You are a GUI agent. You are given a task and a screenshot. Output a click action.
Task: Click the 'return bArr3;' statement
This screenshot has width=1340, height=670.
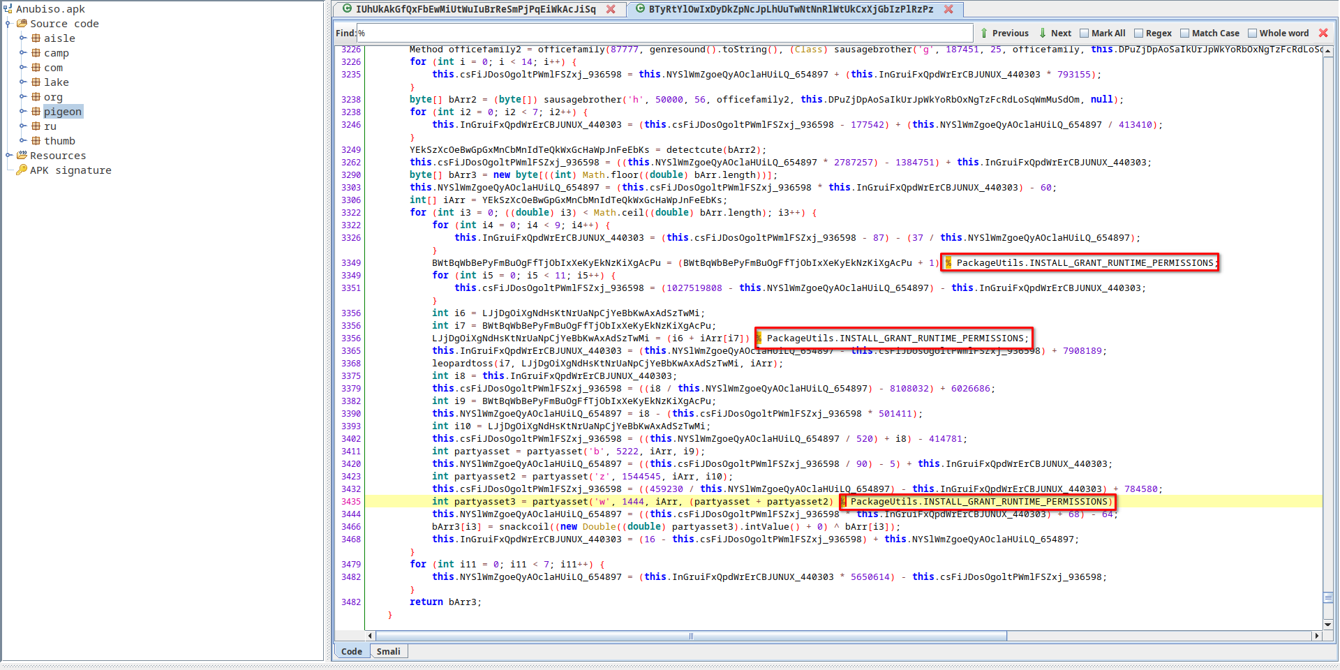click(445, 602)
